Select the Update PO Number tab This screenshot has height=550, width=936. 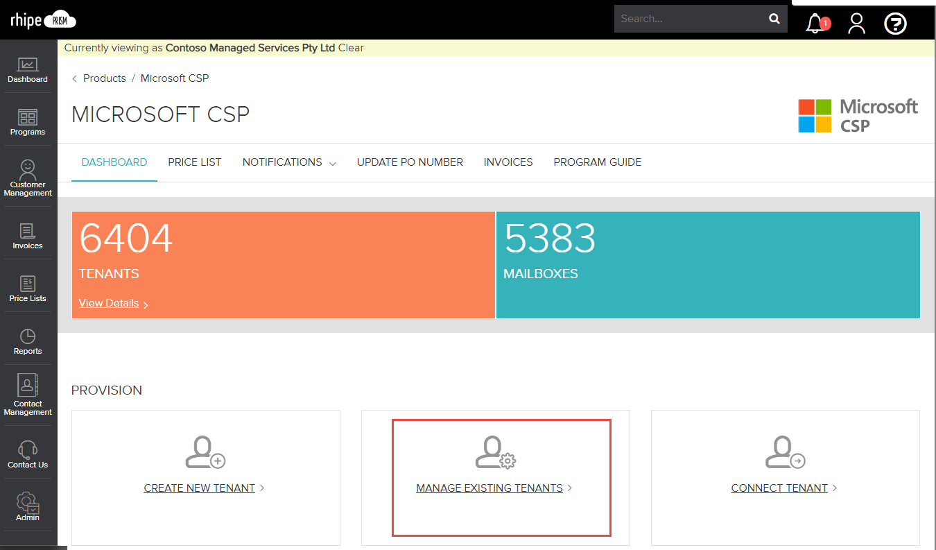(x=410, y=162)
